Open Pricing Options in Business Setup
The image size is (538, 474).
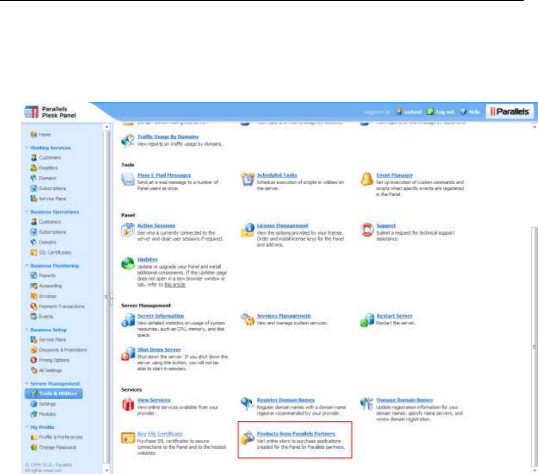[54, 360]
